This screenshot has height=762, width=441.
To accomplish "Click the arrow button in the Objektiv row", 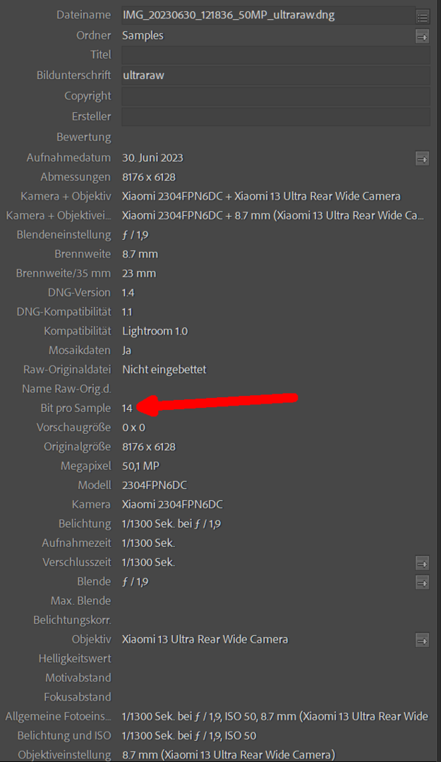I will [x=422, y=640].
